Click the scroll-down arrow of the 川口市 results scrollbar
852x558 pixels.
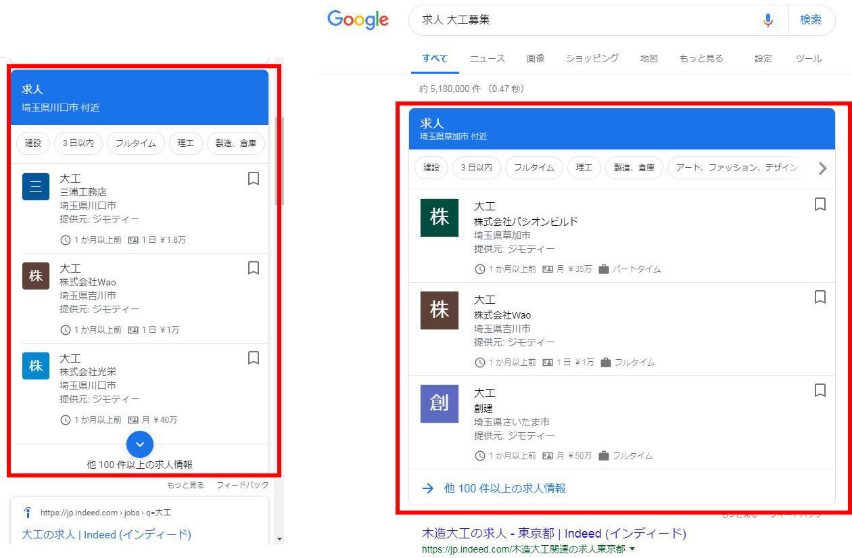tap(281, 539)
